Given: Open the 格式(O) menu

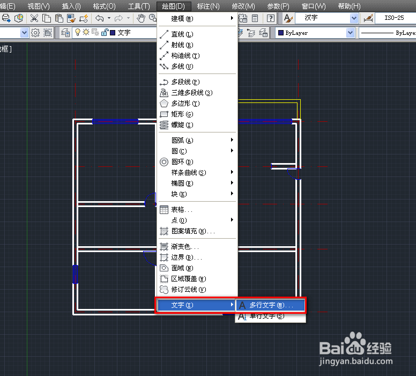Looking at the screenshot, I should pos(104,6).
